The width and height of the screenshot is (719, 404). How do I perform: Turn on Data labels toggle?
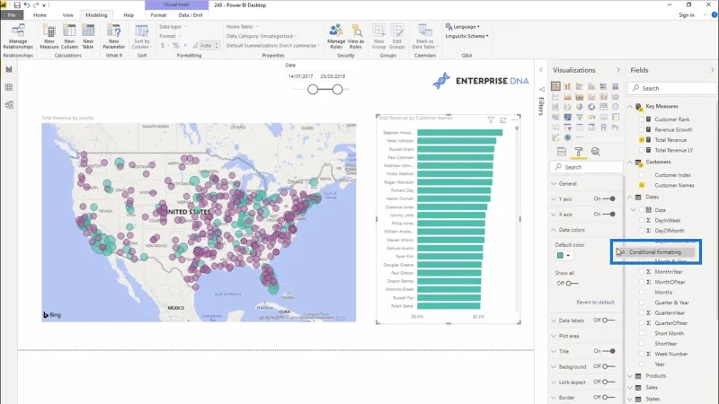point(608,321)
